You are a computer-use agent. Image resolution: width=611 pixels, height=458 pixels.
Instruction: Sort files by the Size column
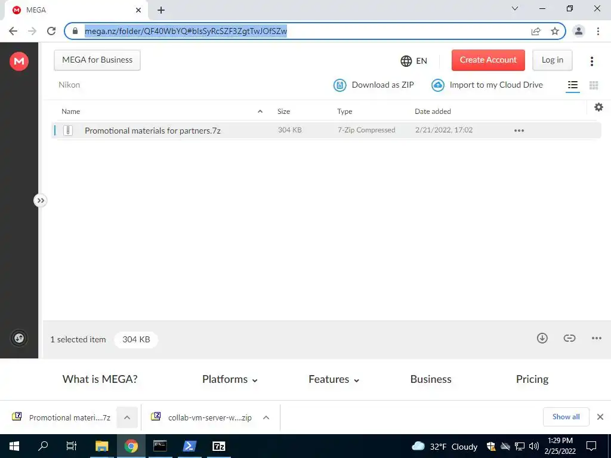[283, 112]
